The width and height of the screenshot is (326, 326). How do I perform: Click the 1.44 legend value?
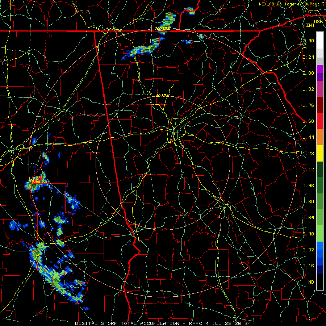(308, 137)
